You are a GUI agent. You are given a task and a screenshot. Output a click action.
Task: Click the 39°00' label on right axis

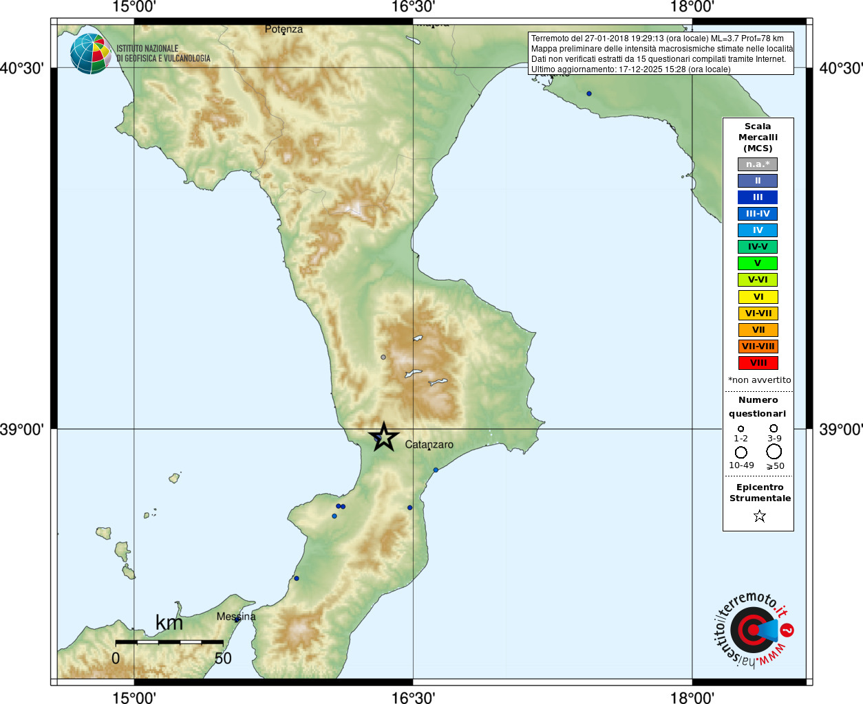pos(840,430)
